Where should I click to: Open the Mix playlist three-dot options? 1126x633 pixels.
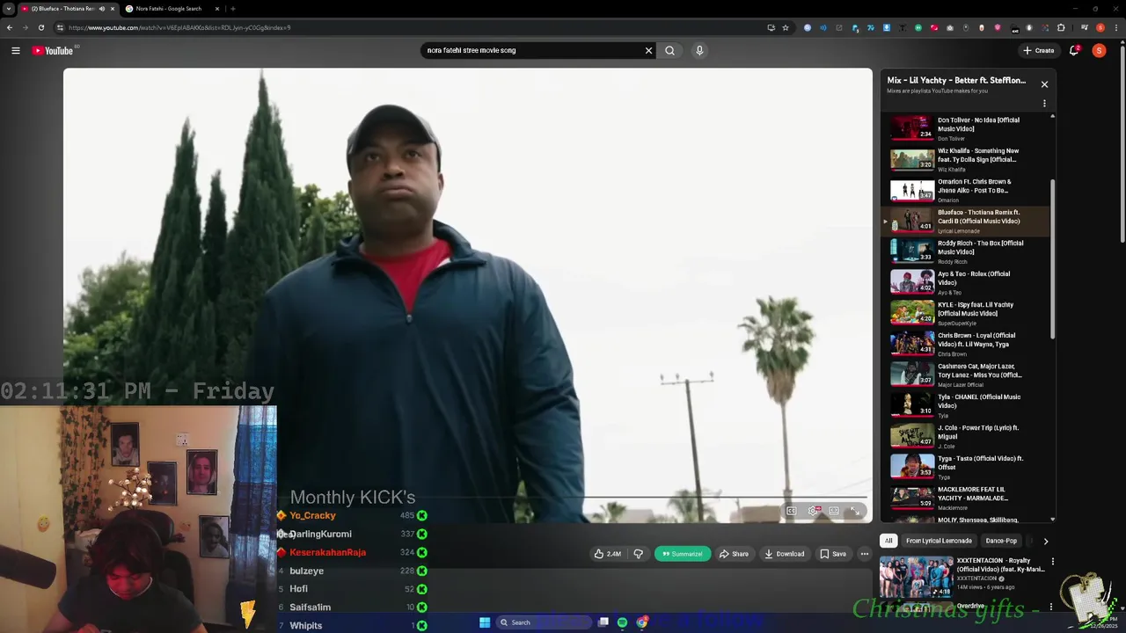point(1044,104)
